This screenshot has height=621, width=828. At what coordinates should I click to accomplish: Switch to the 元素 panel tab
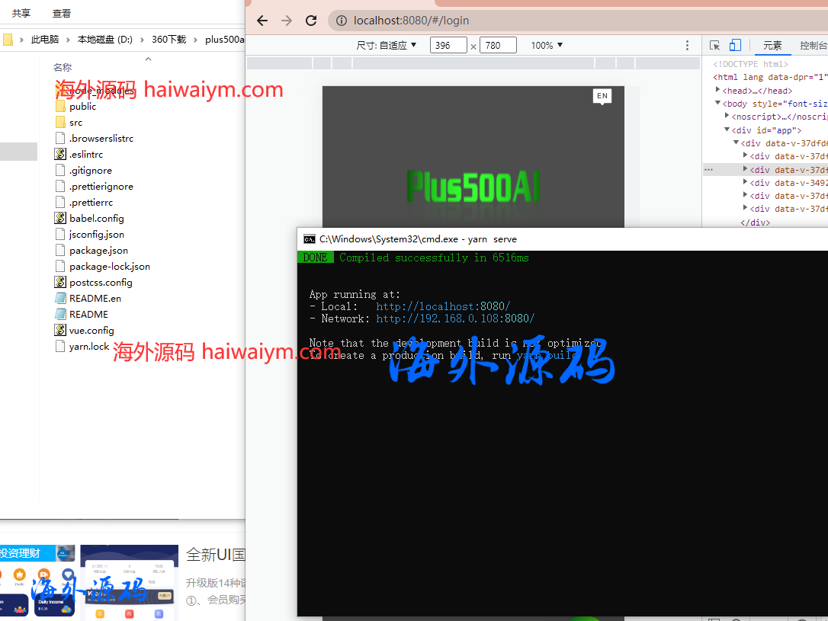point(772,45)
